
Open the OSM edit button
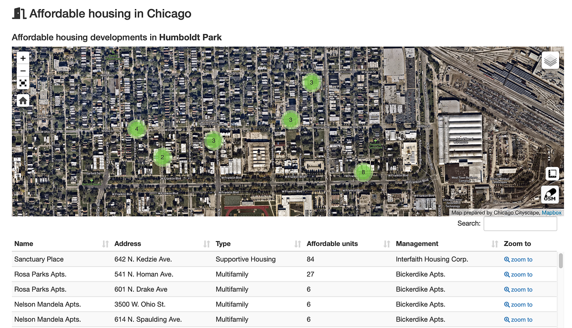tap(550, 195)
